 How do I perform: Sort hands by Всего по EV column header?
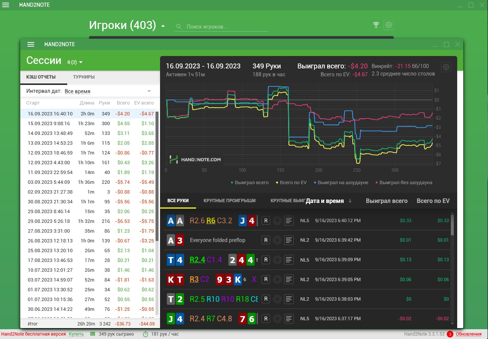433,201
